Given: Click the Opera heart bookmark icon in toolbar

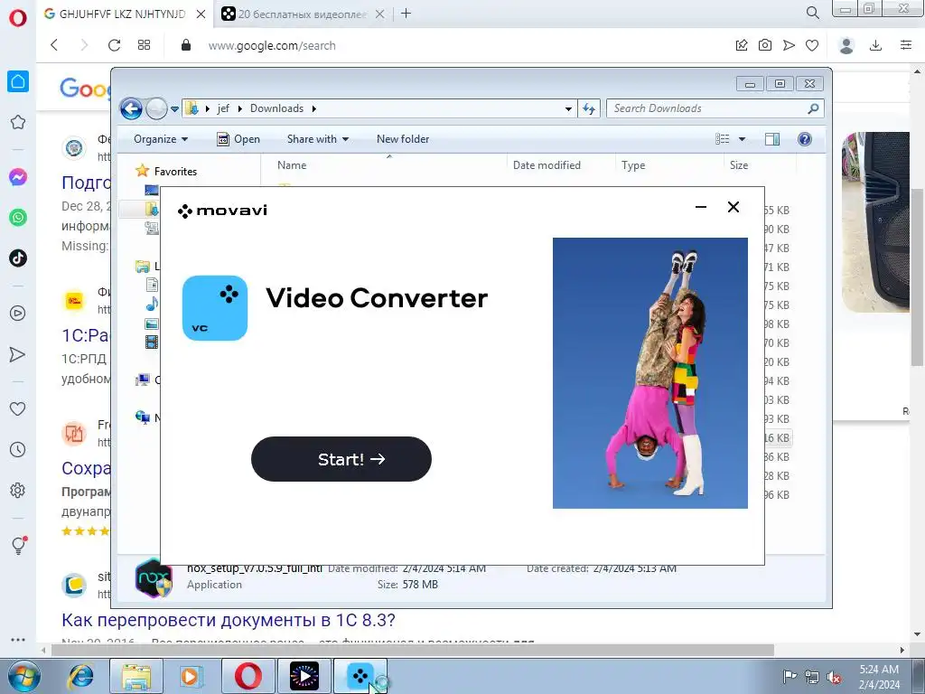Looking at the screenshot, I should click(x=812, y=45).
